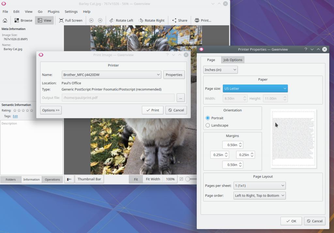Open the Plugins menu

coord(53,11)
